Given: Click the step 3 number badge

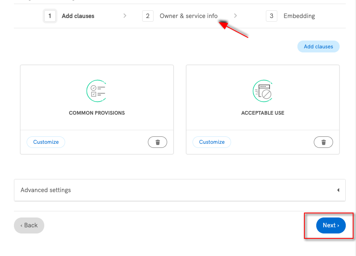Looking at the screenshot, I should (271, 16).
